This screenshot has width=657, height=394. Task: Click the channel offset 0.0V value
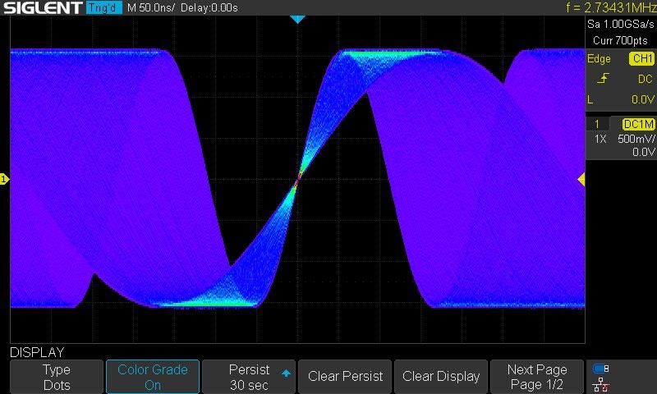coord(643,152)
